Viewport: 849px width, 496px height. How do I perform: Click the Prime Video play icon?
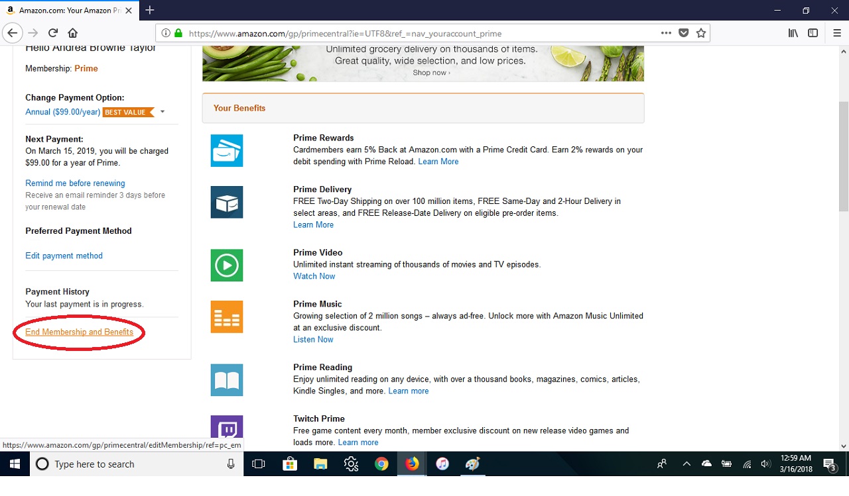pyautogui.click(x=227, y=266)
